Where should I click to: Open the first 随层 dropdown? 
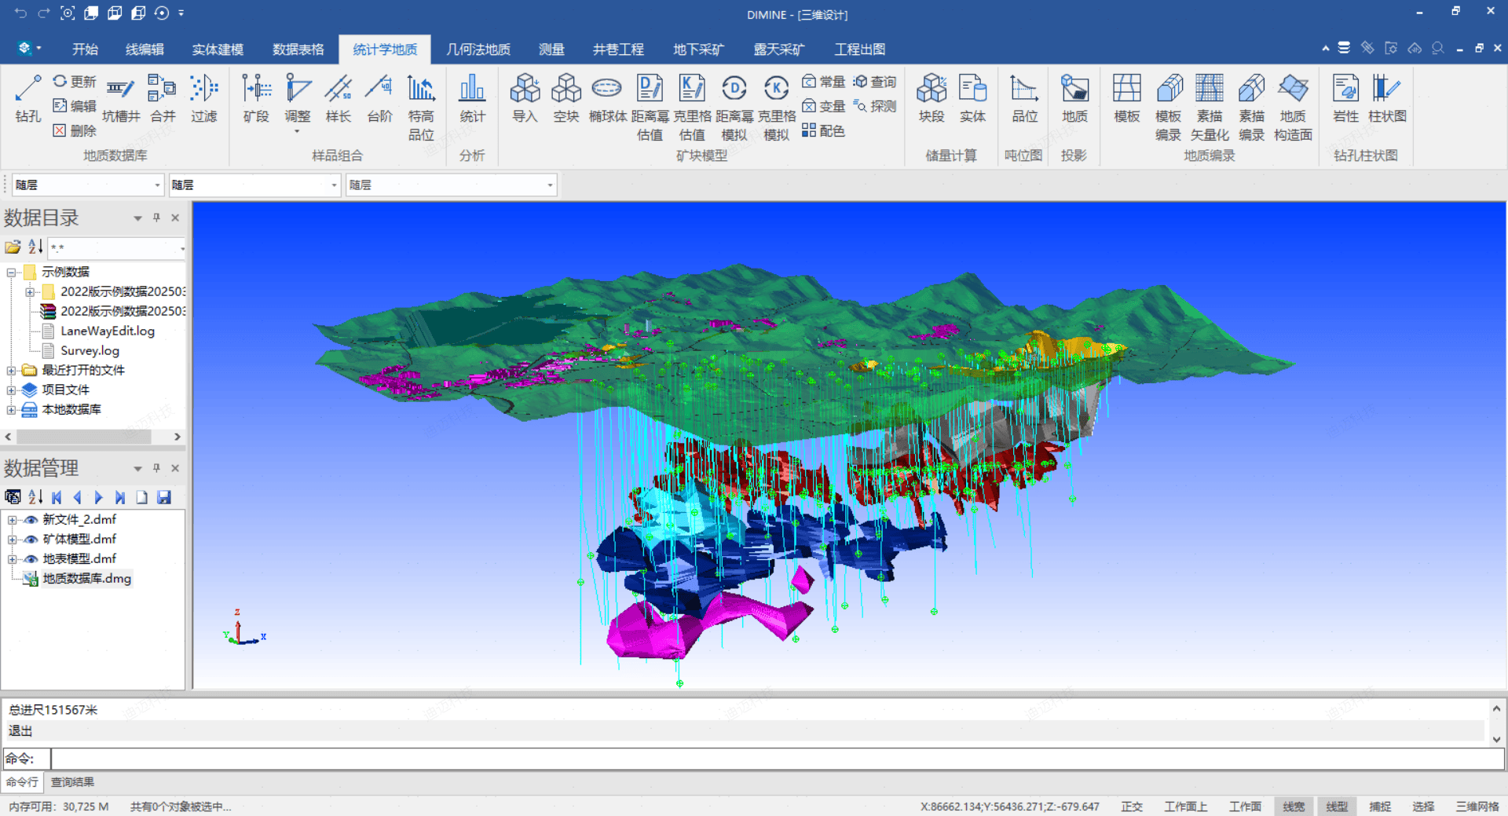157,185
